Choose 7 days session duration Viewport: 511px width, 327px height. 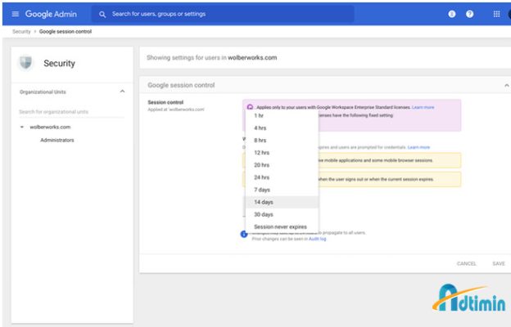pyautogui.click(x=282, y=190)
